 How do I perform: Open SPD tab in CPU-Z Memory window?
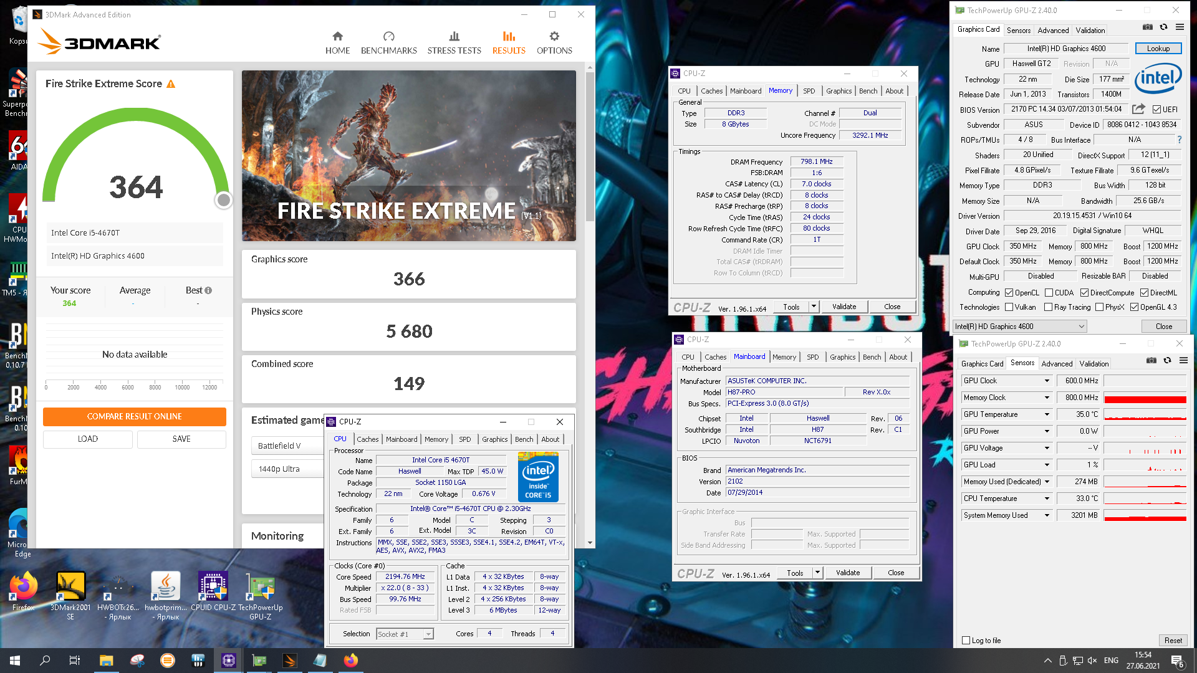click(x=809, y=91)
